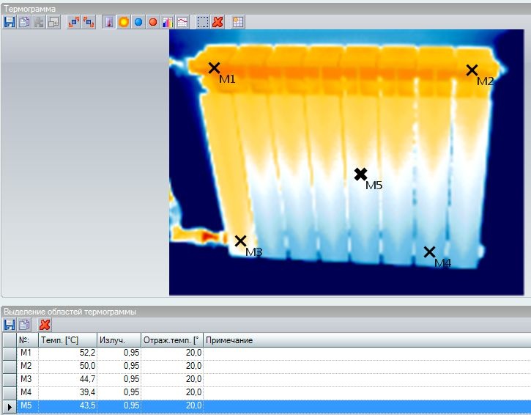Viewport: 531px width, 415px height.
Task: Select the red circle marker tool
Action: click(152, 22)
